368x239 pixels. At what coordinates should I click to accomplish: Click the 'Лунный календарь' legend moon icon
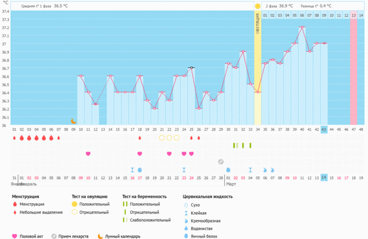click(100, 236)
